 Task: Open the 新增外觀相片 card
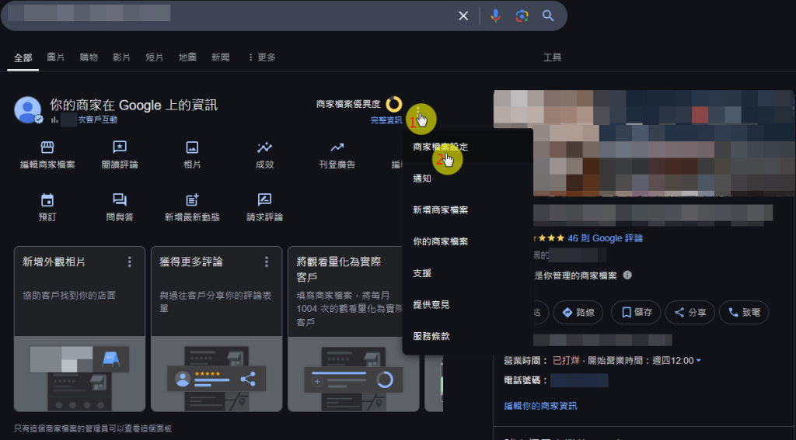(80, 329)
